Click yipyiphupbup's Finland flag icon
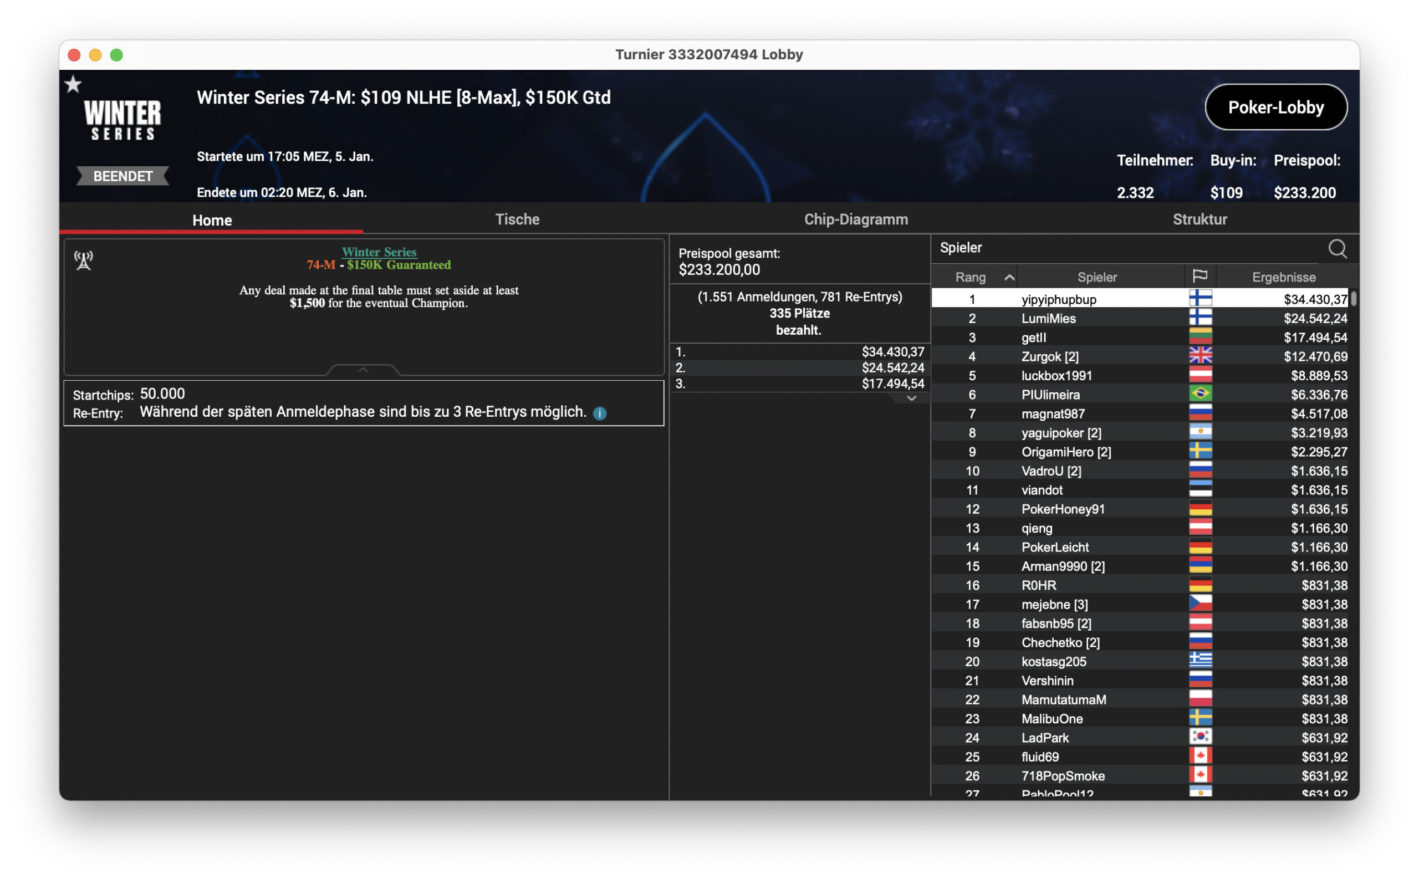This screenshot has width=1419, height=879. click(x=1200, y=298)
